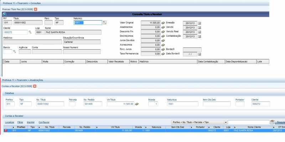Click calculator icon beside Decrescimos
285x142 pixels.
coord(163,36)
